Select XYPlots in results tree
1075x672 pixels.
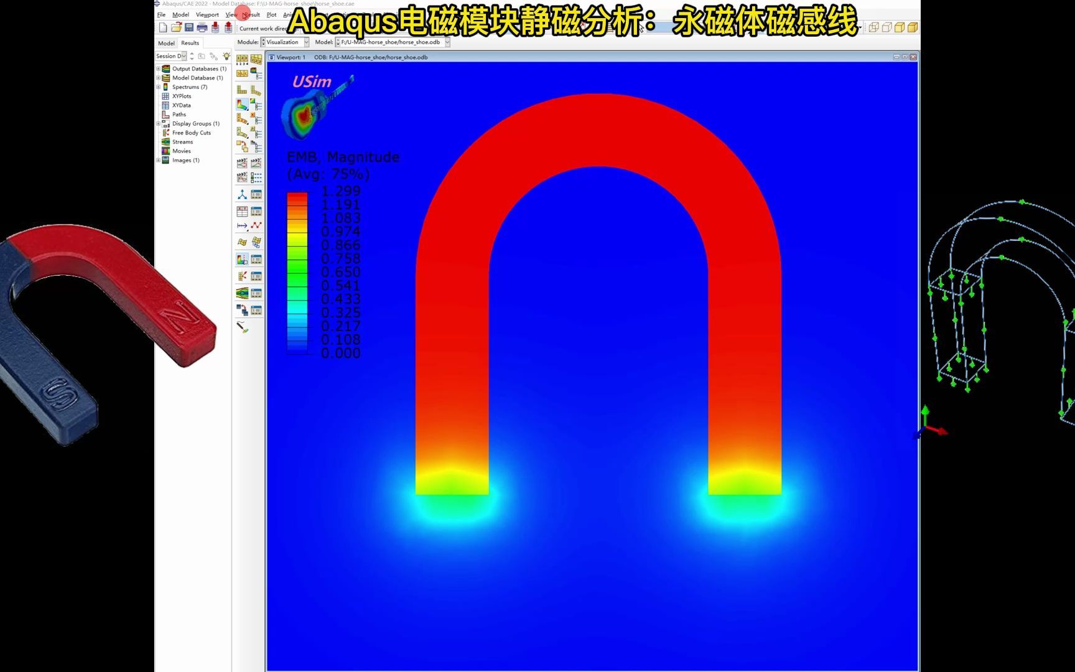coord(182,96)
